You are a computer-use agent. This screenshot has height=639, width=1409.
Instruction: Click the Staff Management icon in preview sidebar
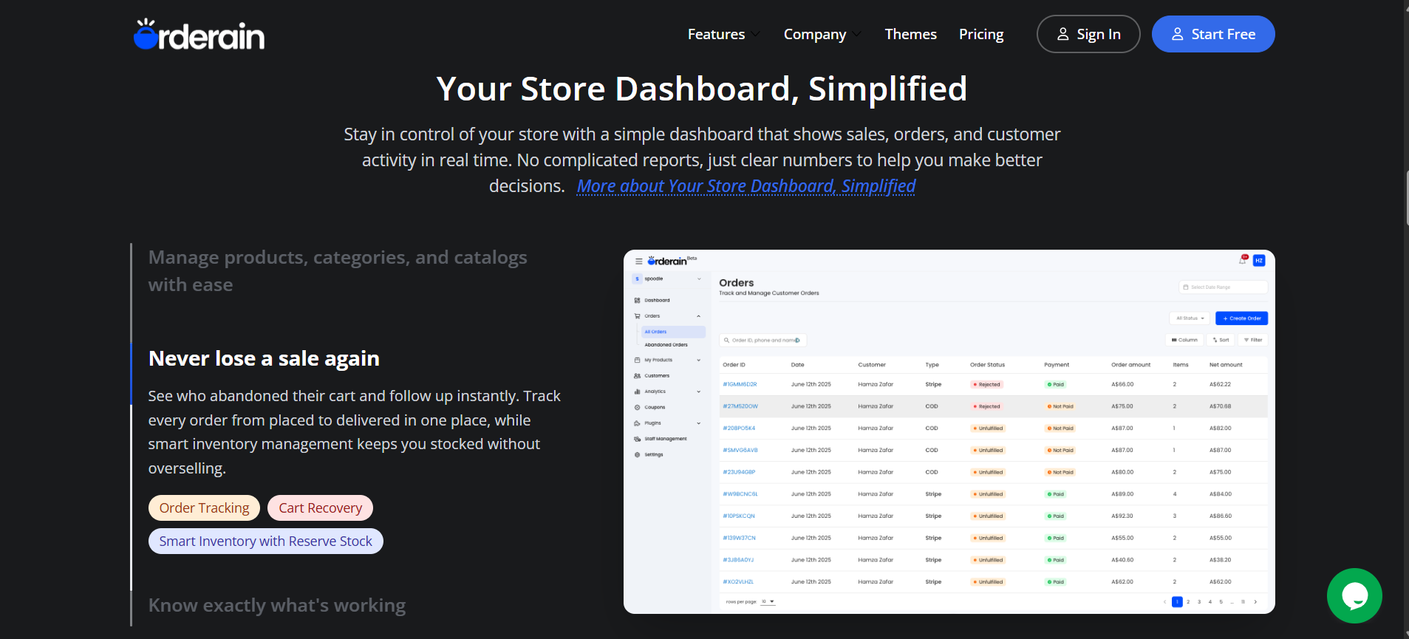tap(637, 439)
